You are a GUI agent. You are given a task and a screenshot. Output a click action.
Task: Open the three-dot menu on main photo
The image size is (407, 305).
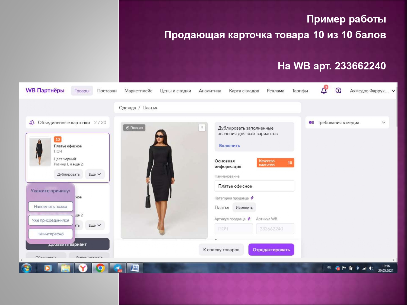[202, 128]
